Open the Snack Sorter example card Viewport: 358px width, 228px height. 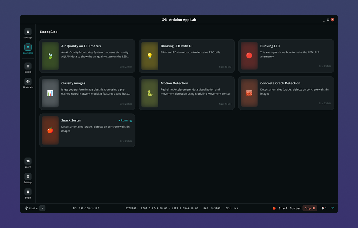pos(87,130)
